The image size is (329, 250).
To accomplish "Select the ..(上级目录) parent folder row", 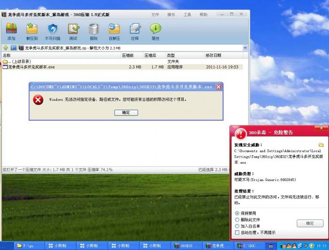I will coord(122,61).
